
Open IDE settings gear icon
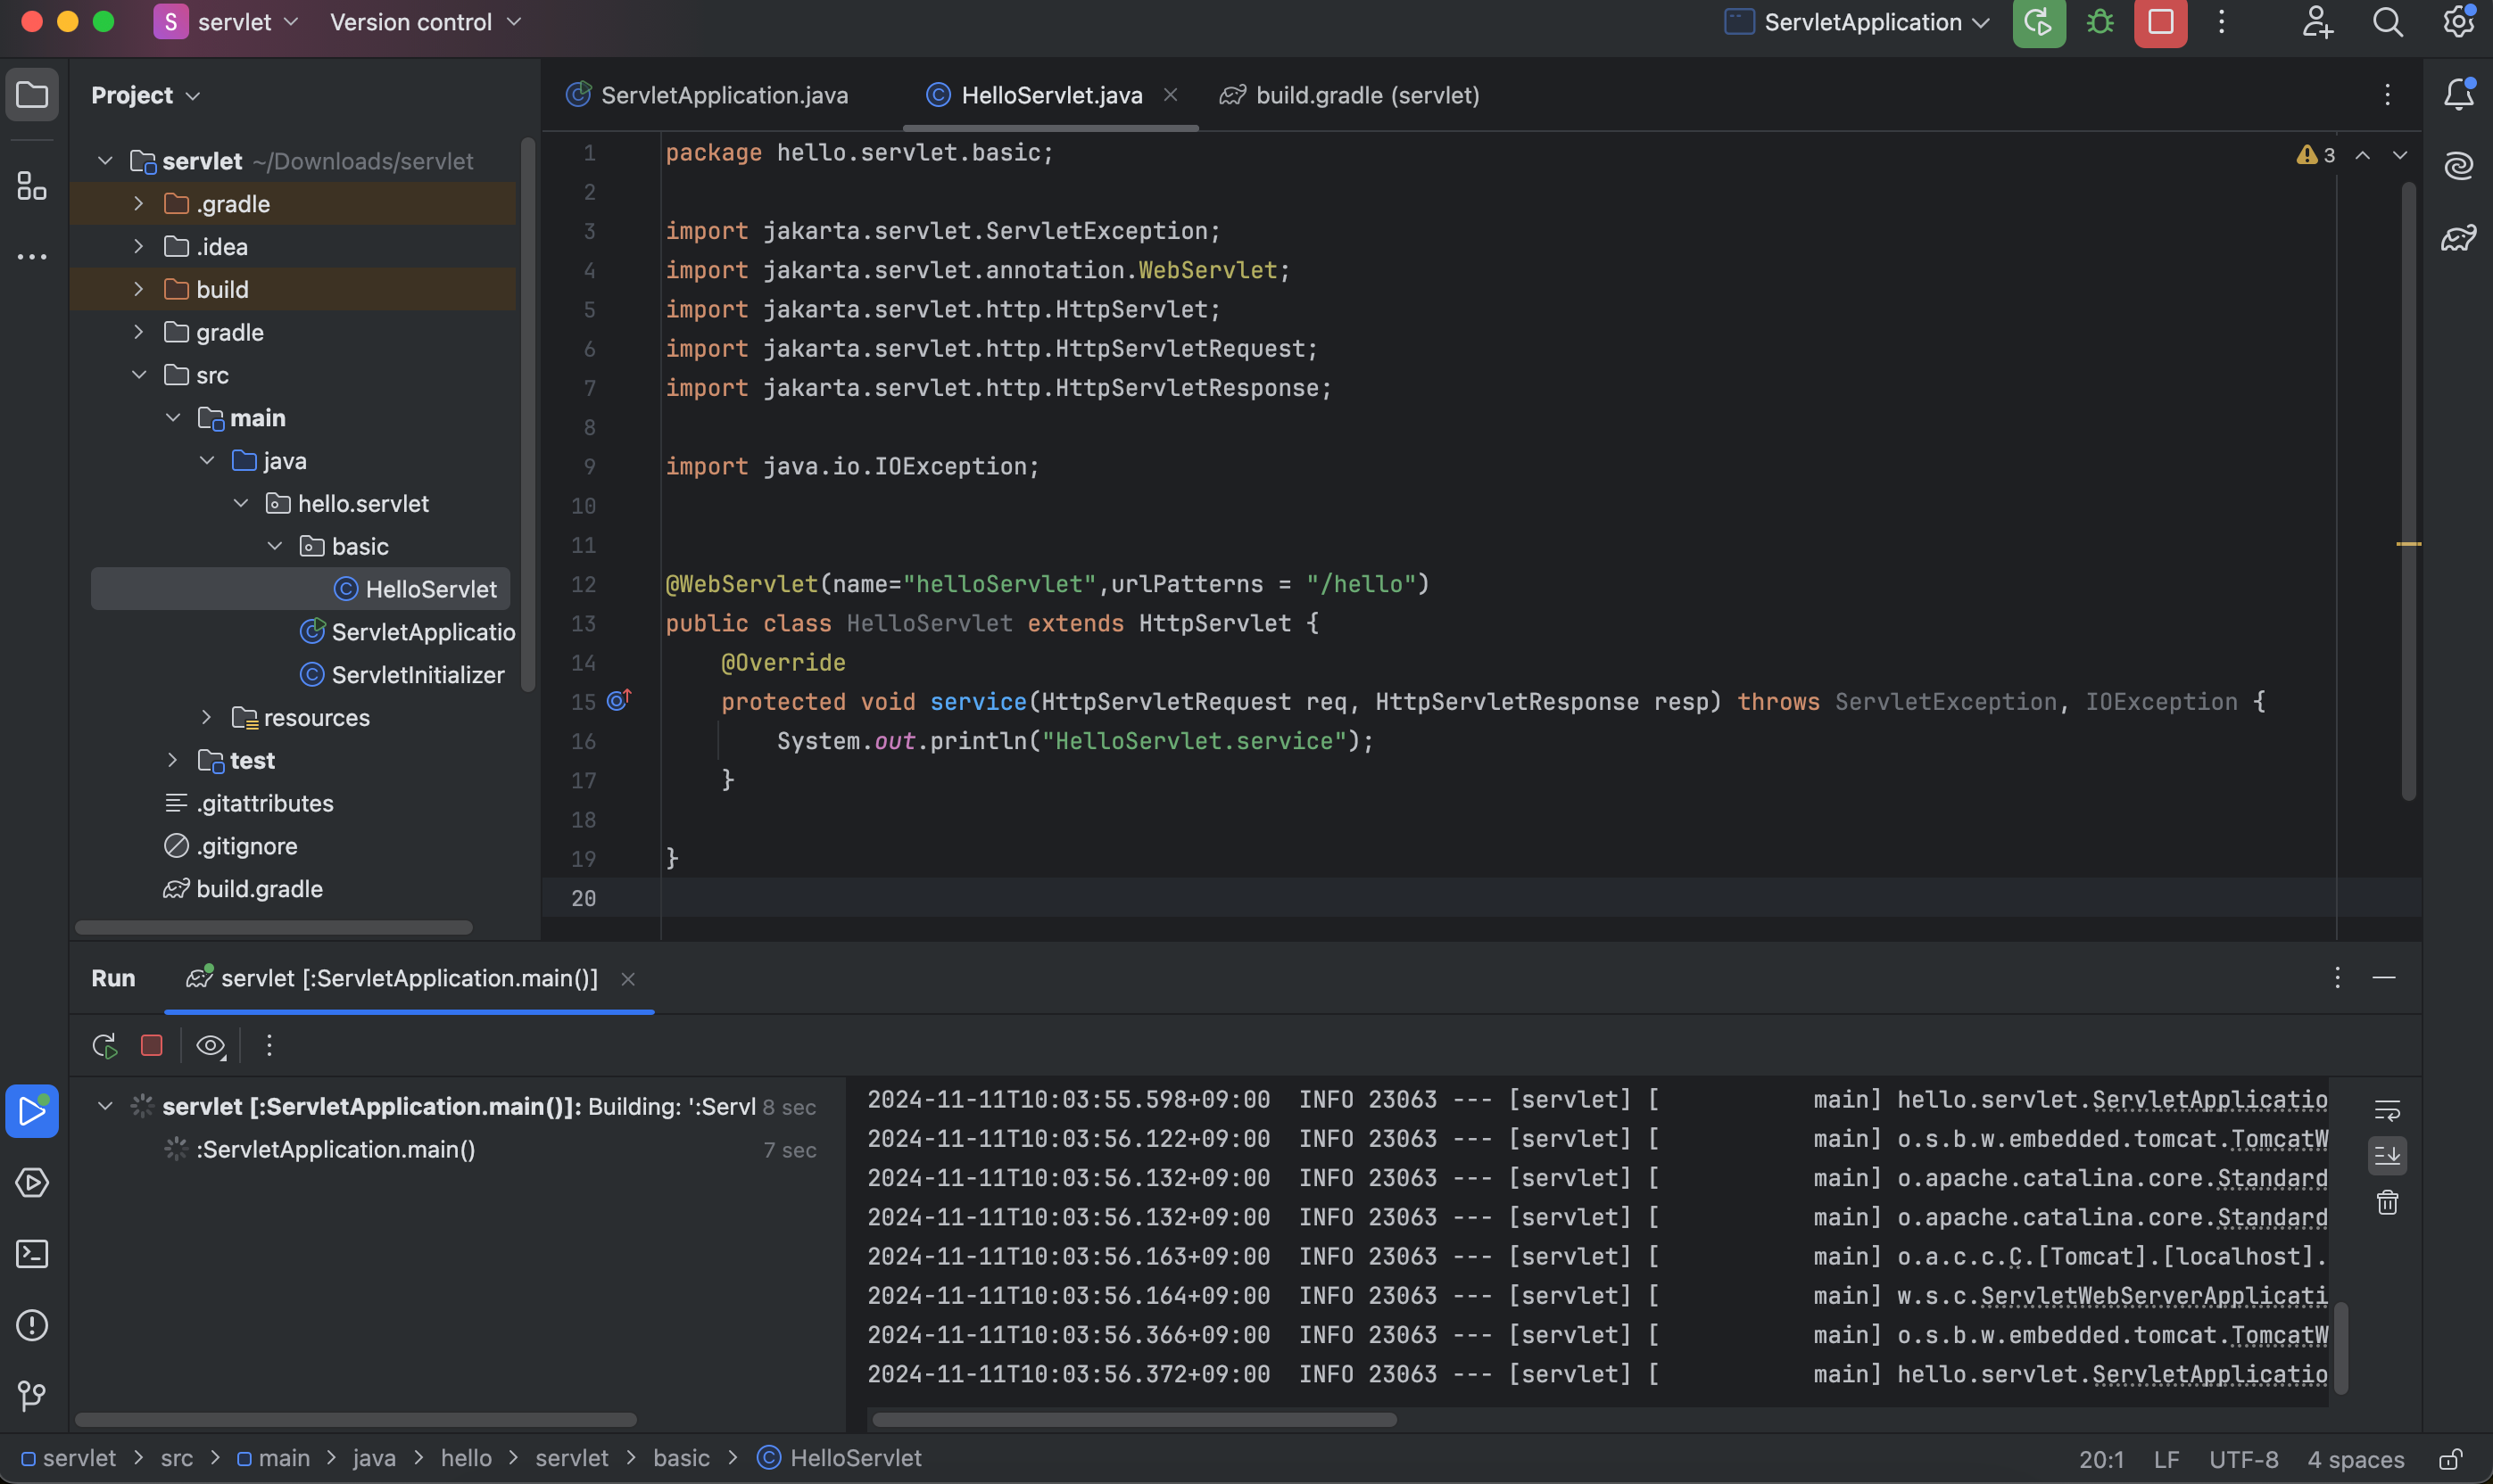pos(2459,22)
